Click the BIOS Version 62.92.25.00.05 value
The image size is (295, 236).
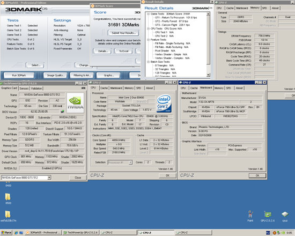[x=39, y=112]
